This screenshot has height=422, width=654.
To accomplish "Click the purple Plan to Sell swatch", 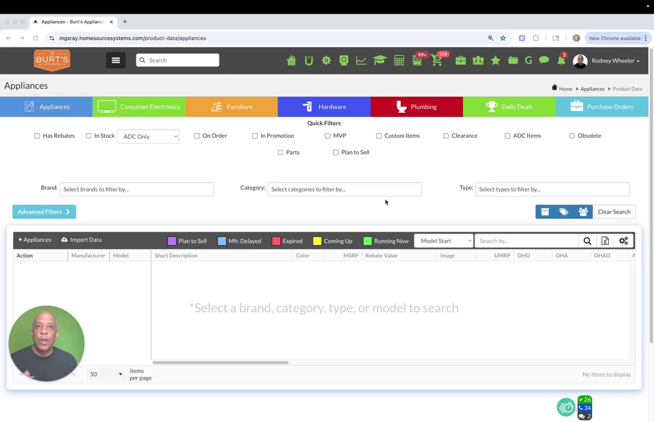I will (x=172, y=241).
